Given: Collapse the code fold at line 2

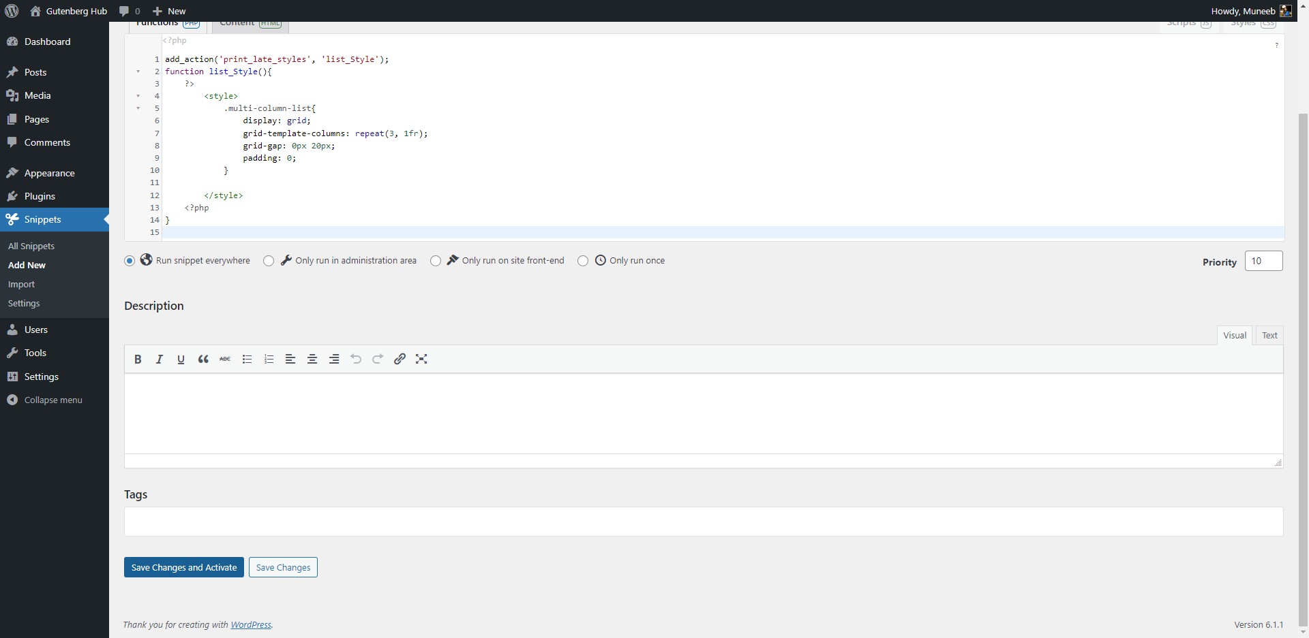Looking at the screenshot, I should [140, 71].
